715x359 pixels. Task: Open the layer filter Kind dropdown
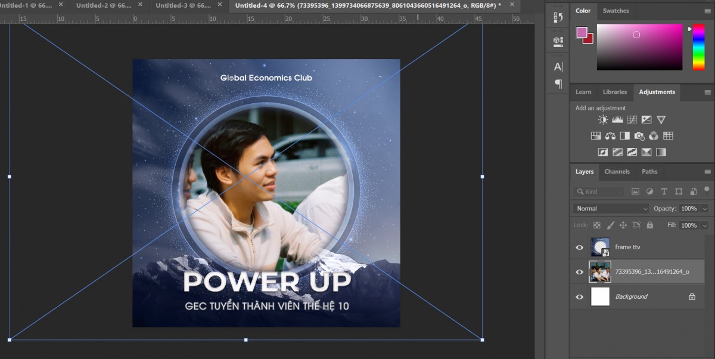[x=598, y=191]
